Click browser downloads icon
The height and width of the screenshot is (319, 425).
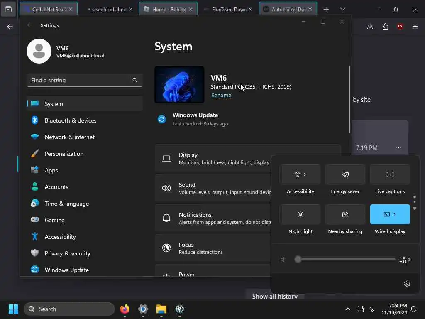(x=370, y=26)
